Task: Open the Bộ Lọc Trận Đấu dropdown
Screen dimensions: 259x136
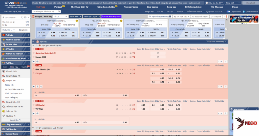Action: 181,16
